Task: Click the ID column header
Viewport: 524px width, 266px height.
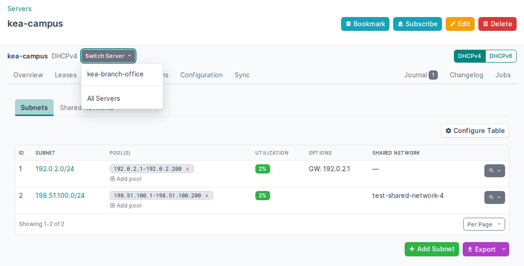Action: (21, 153)
